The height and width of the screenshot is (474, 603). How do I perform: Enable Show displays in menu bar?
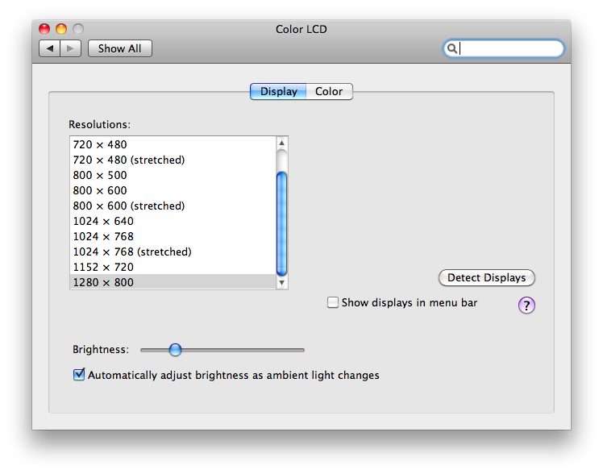point(333,302)
